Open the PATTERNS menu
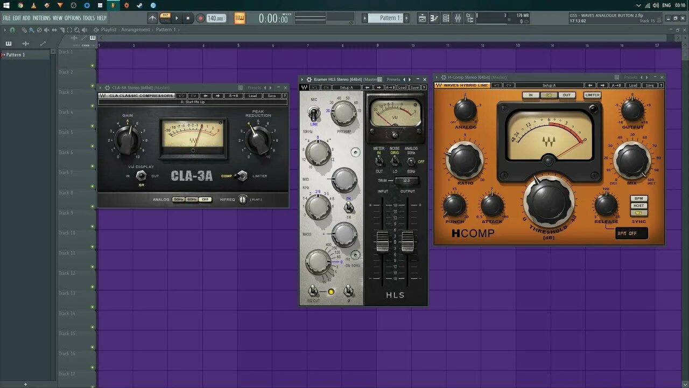 point(41,18)
